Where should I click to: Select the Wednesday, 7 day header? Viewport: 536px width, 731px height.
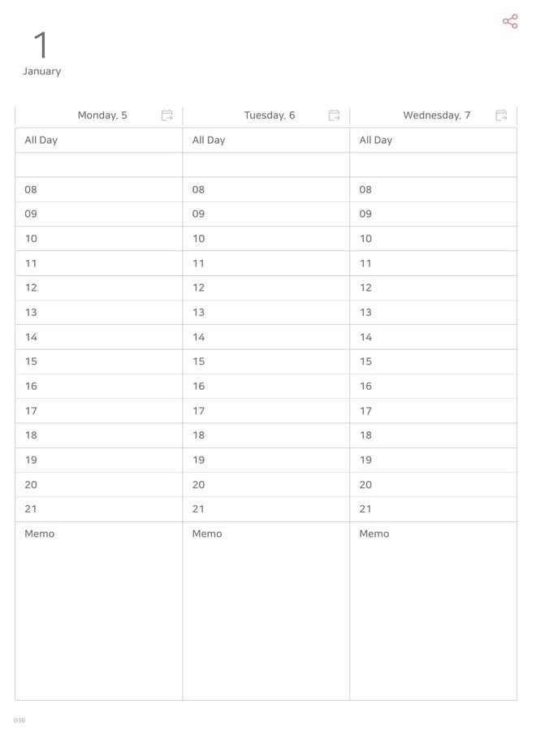437,115
